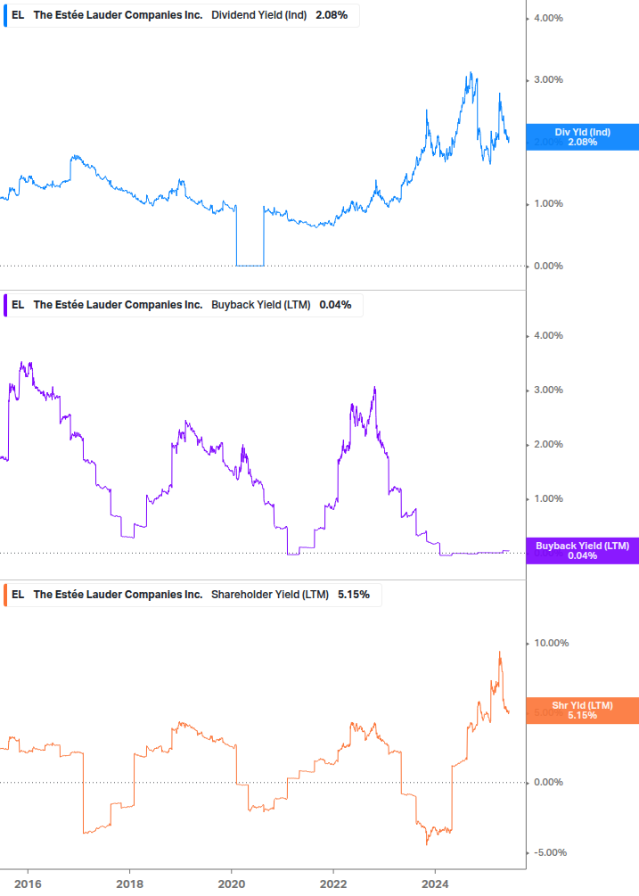
Task: Click the 10.00% axis label in shareholder yield chart
Action: (x=551, y=643)
